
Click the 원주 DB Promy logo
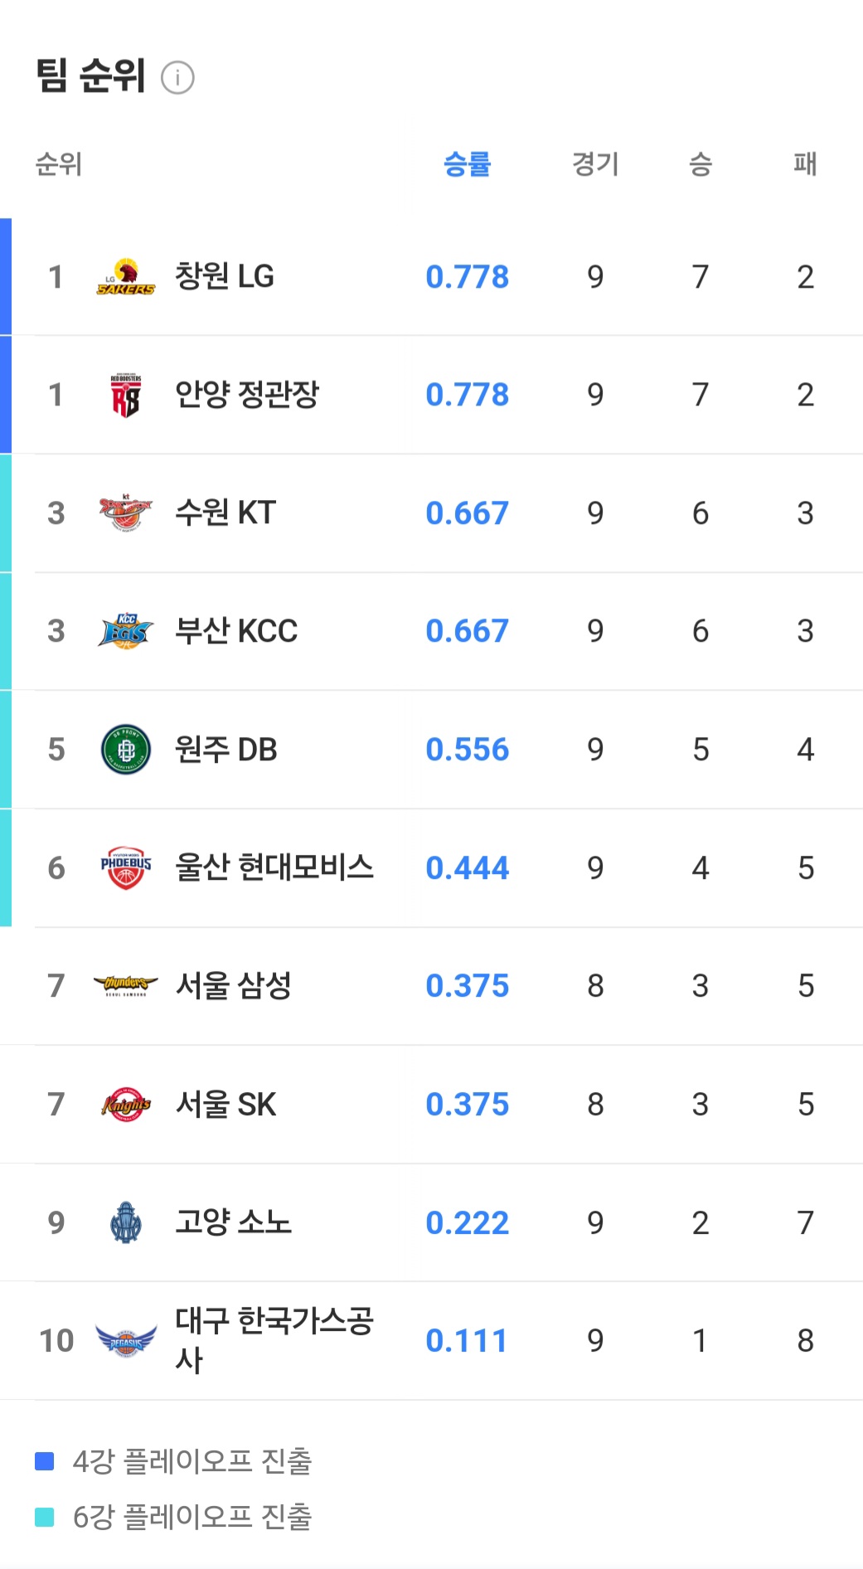125,750
